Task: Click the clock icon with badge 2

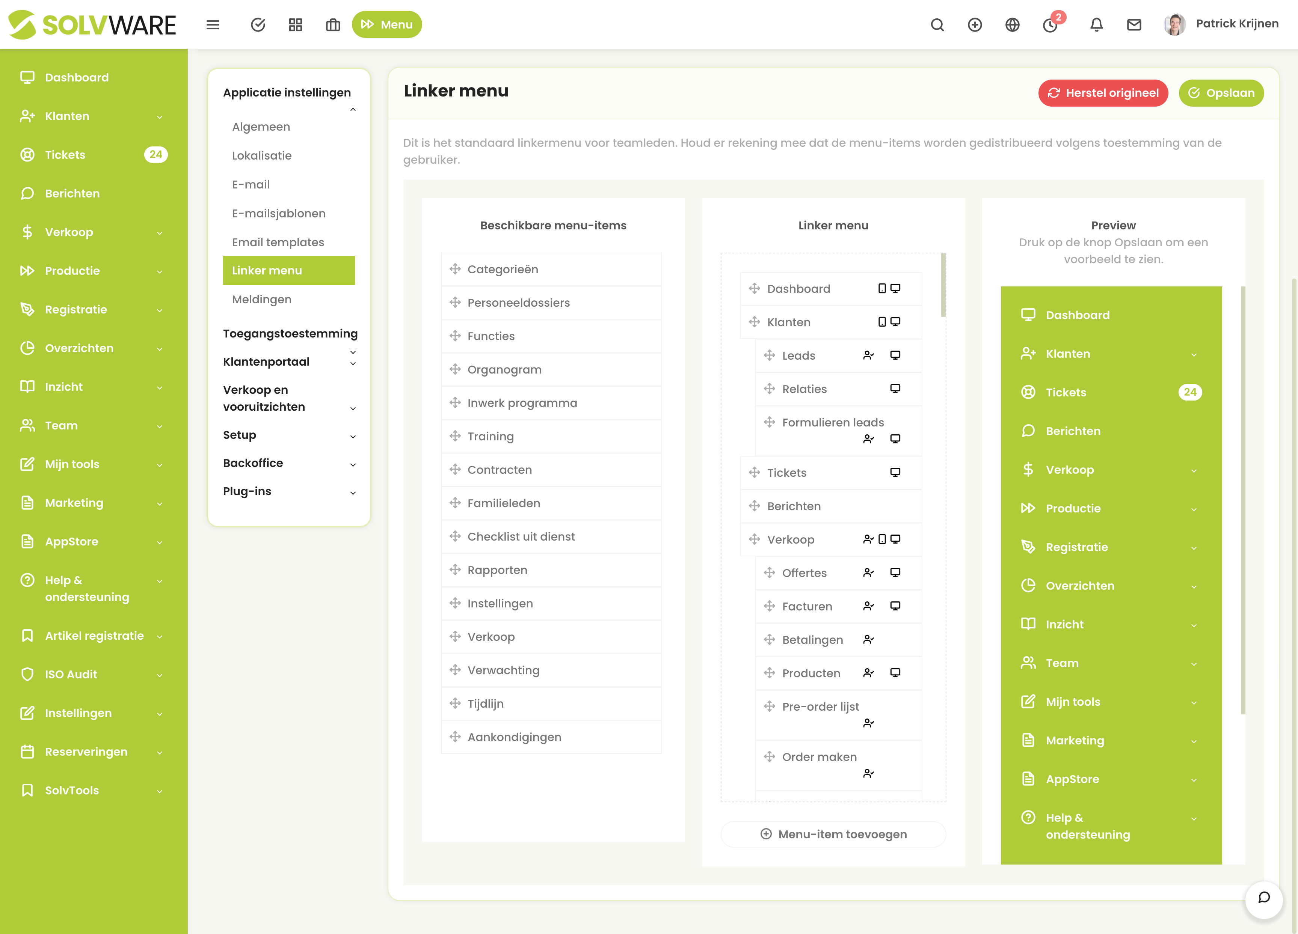Action: tap(1050, 25)
